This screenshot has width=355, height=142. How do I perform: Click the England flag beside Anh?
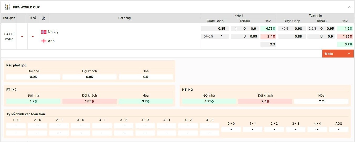pyautogui.click(x=44, y=41)
